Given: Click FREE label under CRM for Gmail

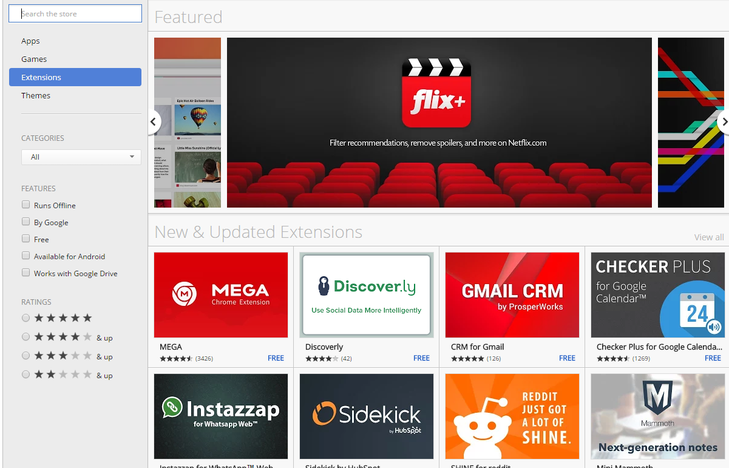Looking at the screenshot, I should click(x=568, y=358).
